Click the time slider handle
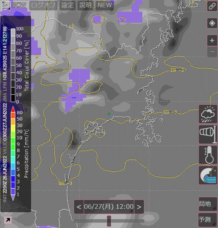The width and height of the screenshot is (218, 228). tap(109, 221)
